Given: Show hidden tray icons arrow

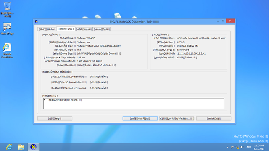Looking at the screenshot, I should pos(228,147).
